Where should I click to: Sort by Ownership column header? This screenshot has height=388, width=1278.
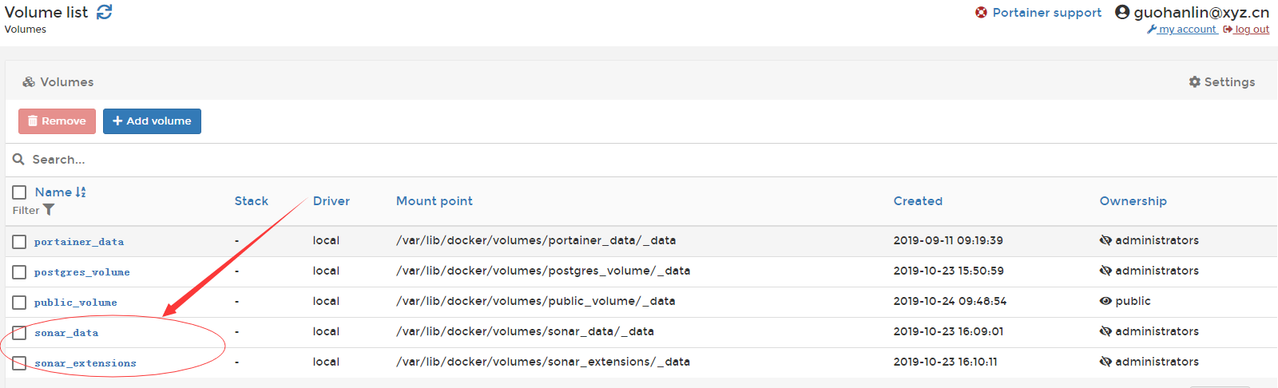1133,201
